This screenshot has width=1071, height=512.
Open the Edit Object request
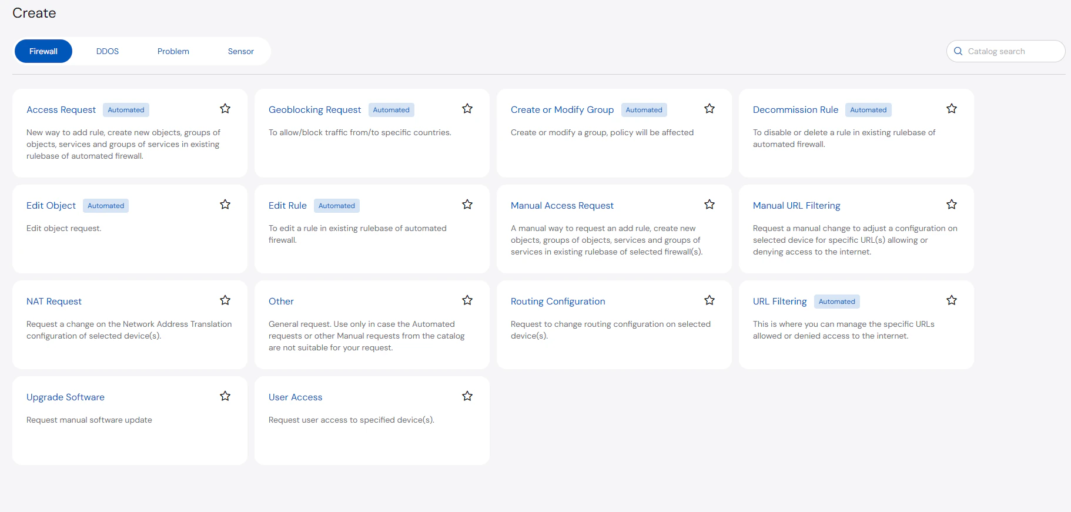(x=51, y=206)
